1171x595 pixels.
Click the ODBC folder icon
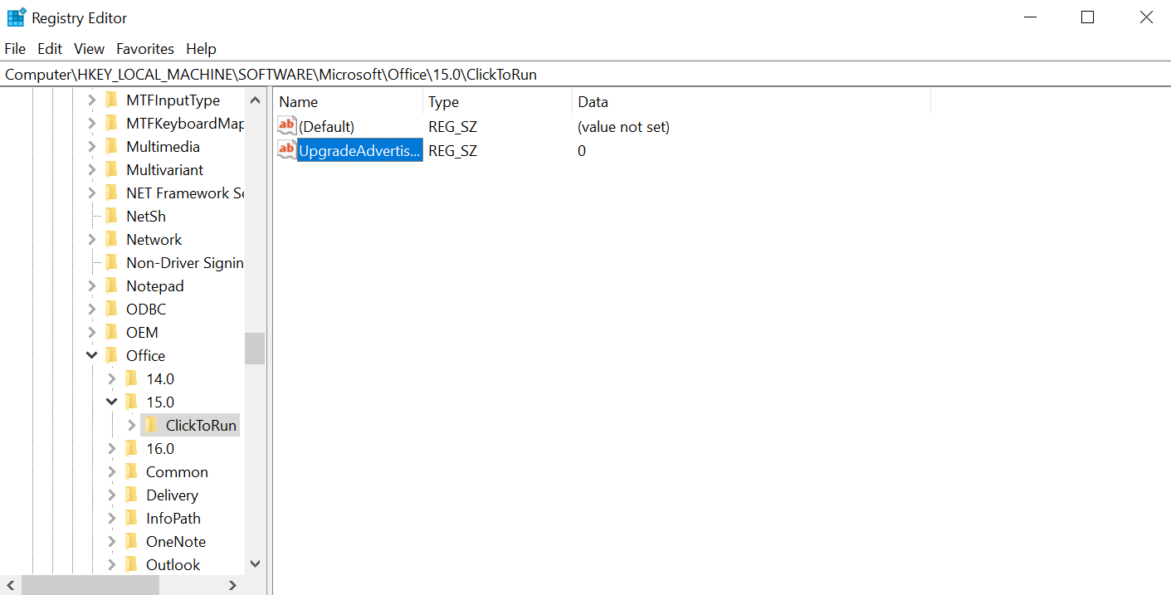click(x=111, y=310)
